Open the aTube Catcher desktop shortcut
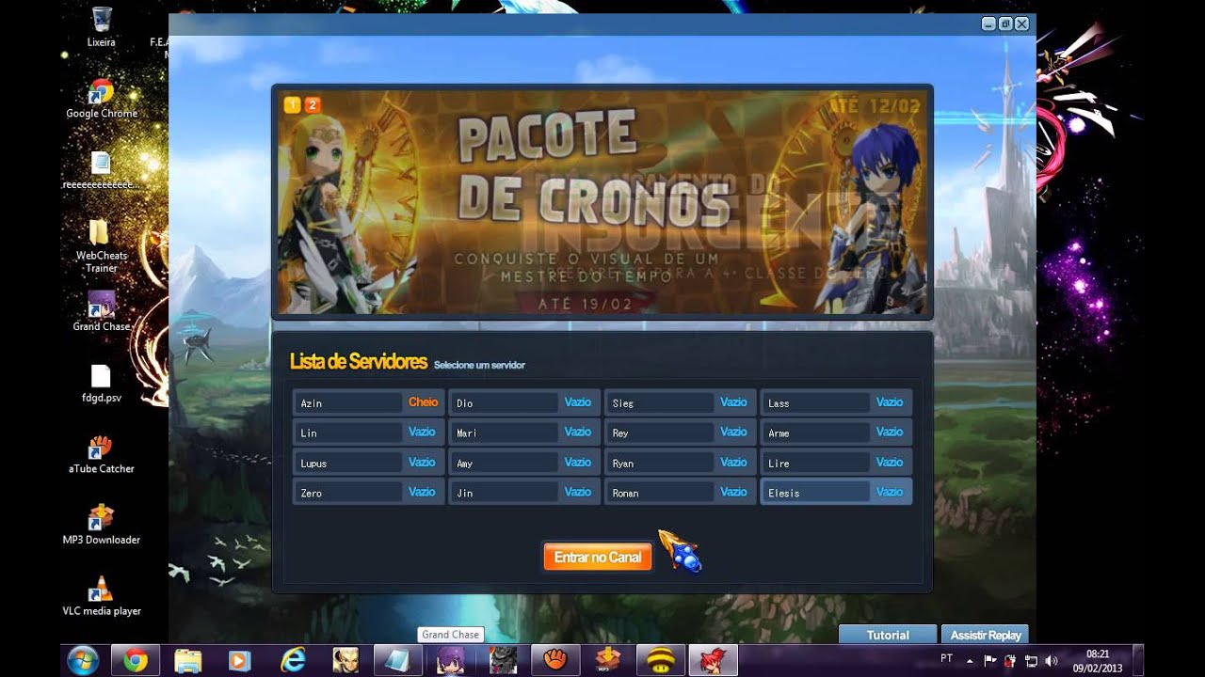1205x677 pixels. point(101,454)
